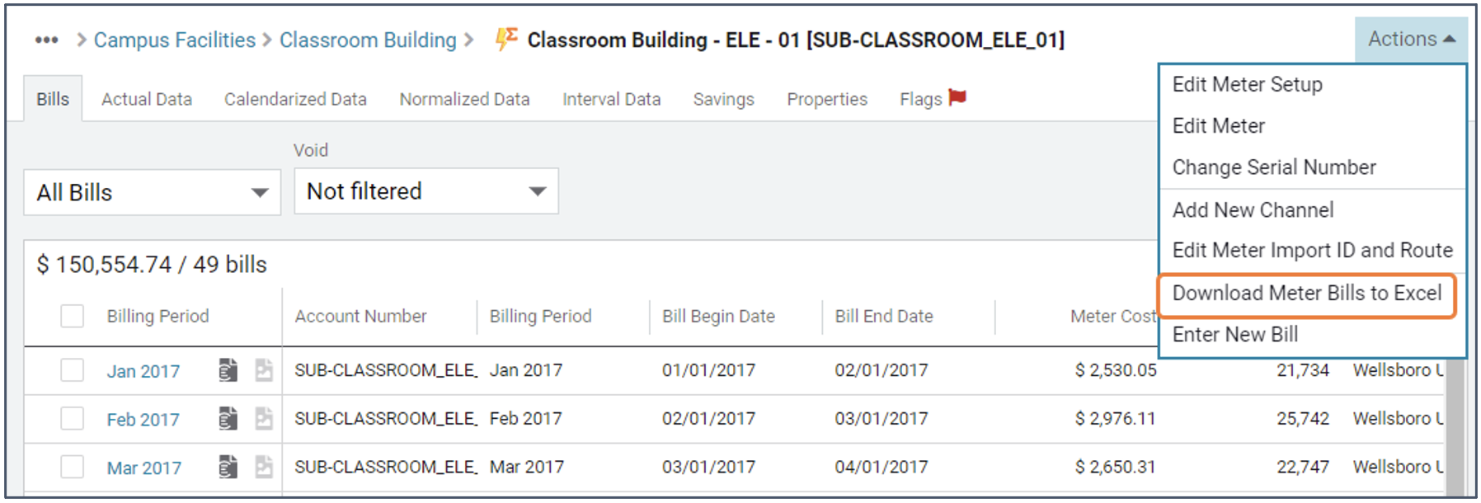Click the Billing Period column header
This screenshot has width=1481, height=503.
pyautogui.click(x=158, y=315)
